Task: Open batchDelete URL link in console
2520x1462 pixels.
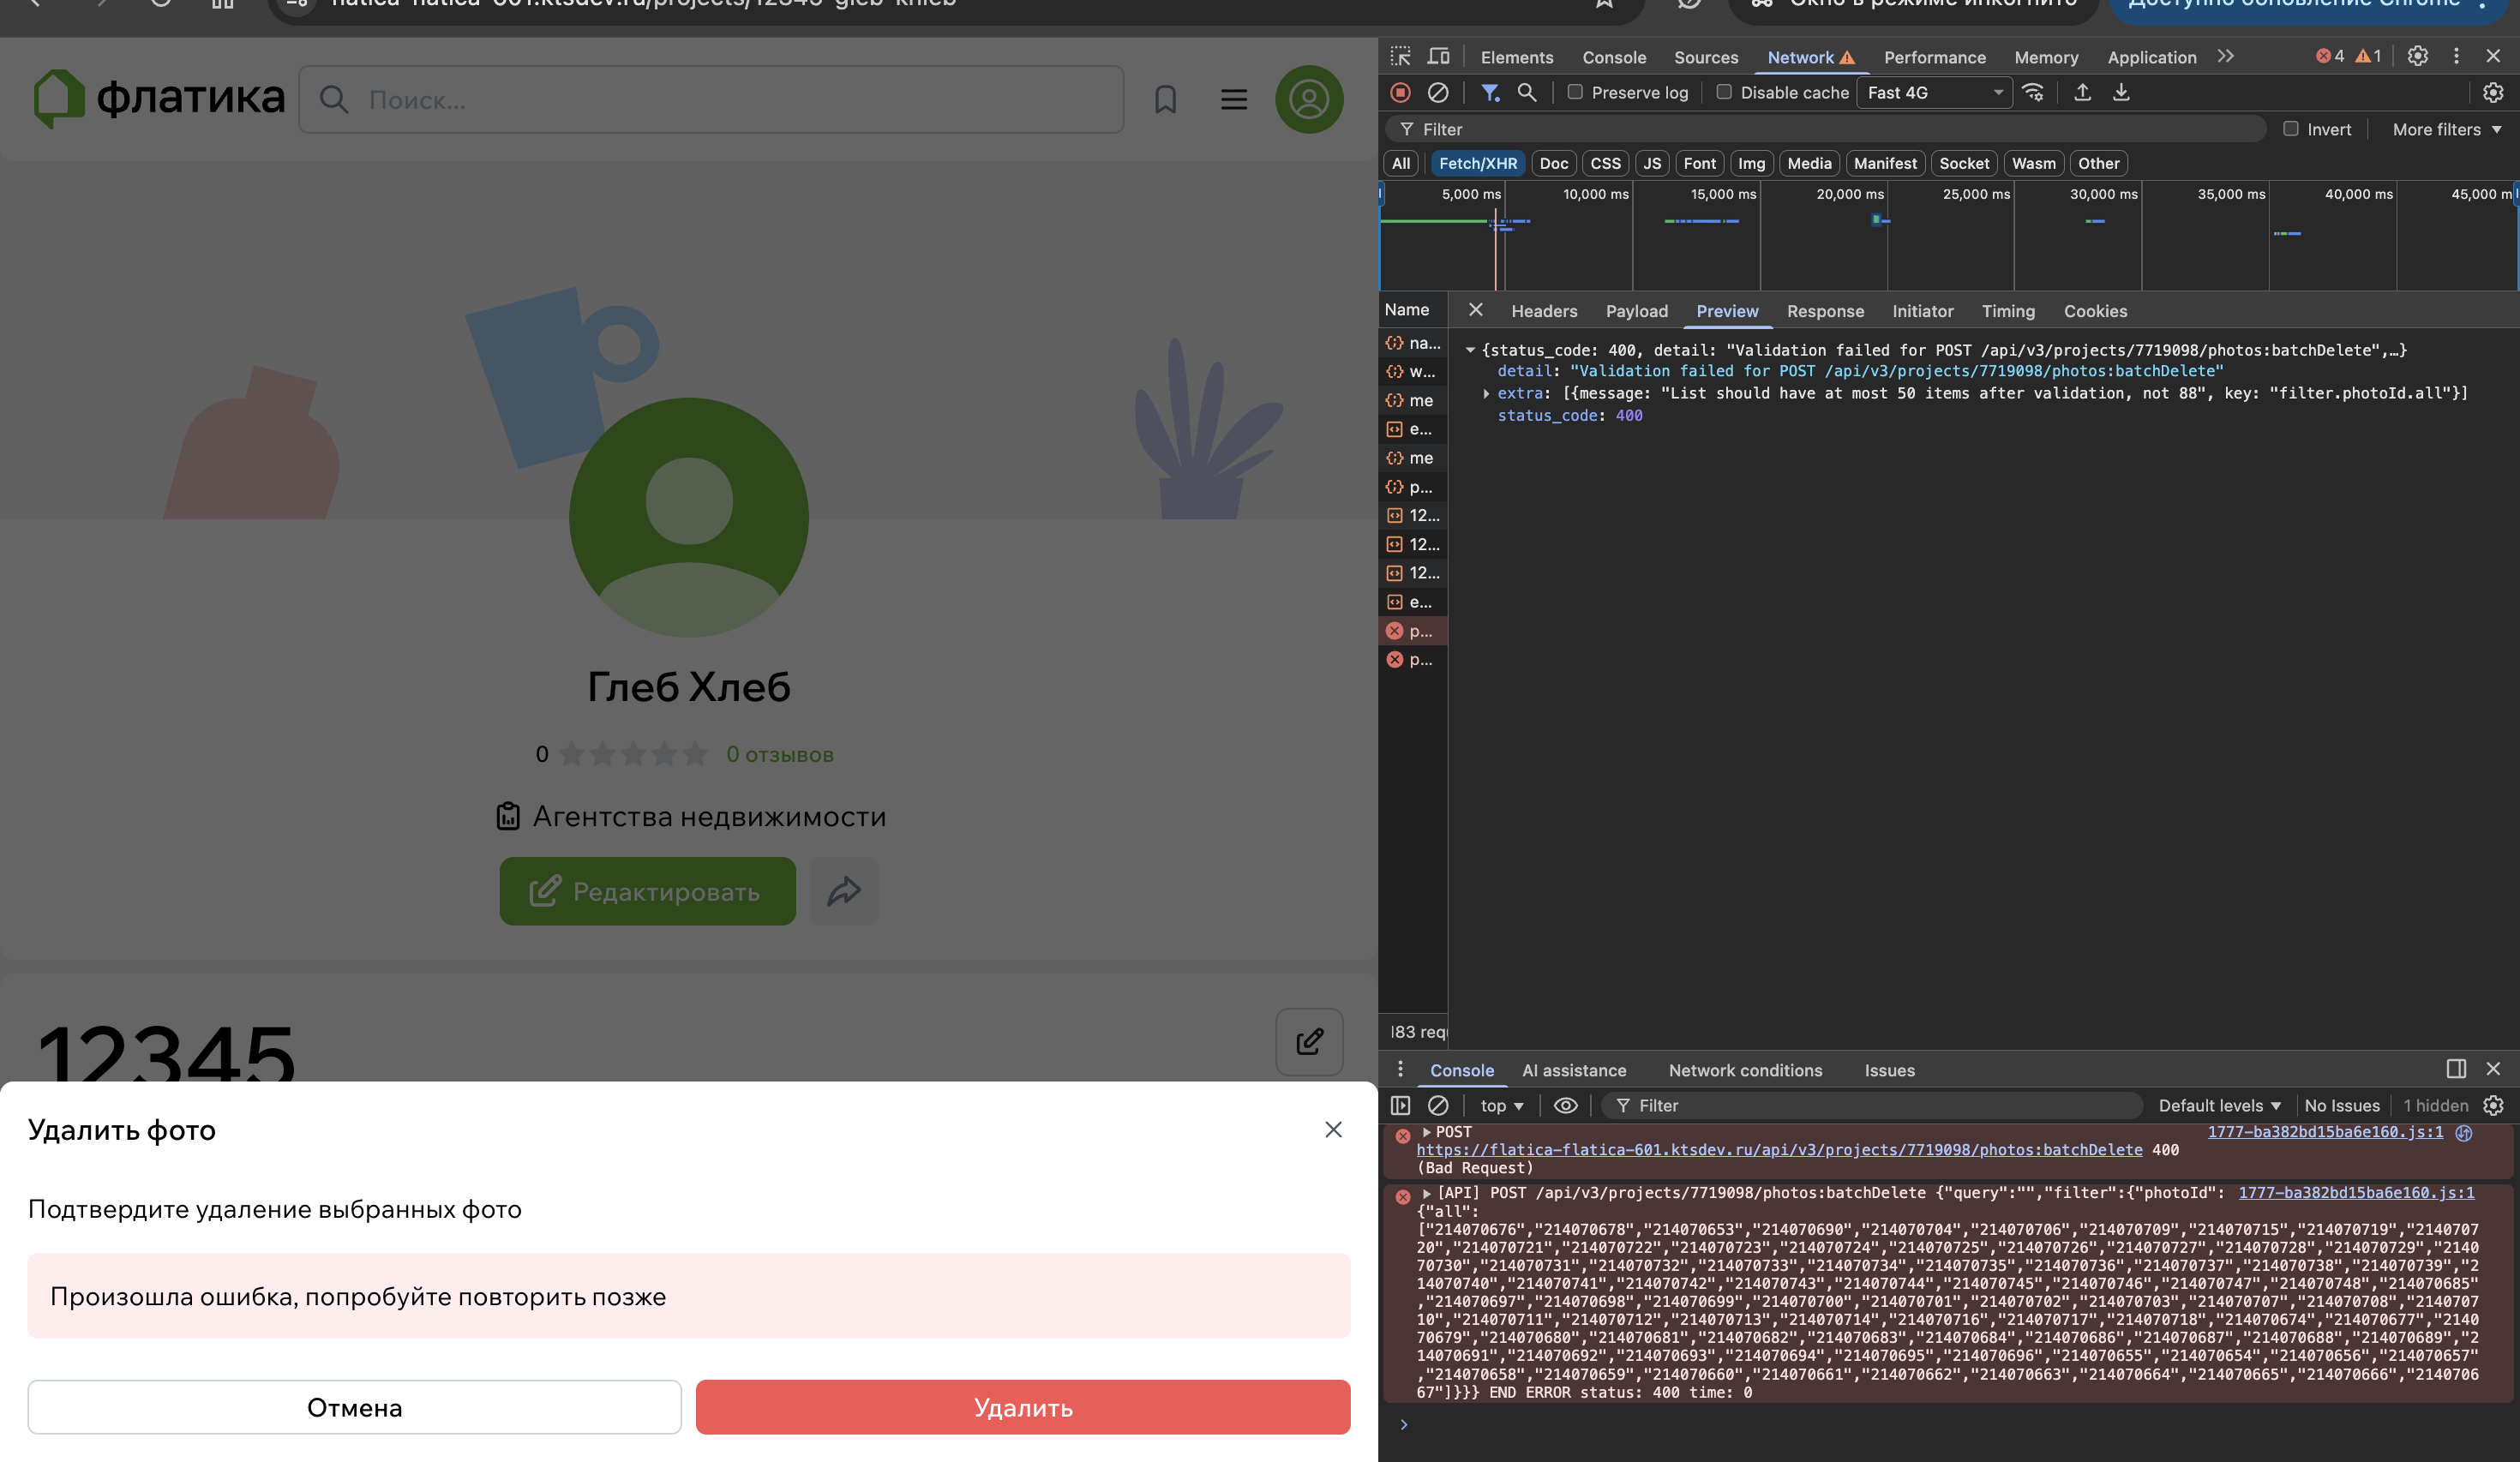Action: point(1779,1150)
